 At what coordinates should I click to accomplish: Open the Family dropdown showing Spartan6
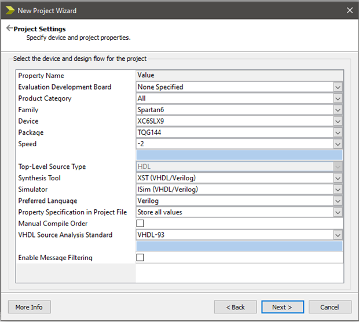[338, 110]
